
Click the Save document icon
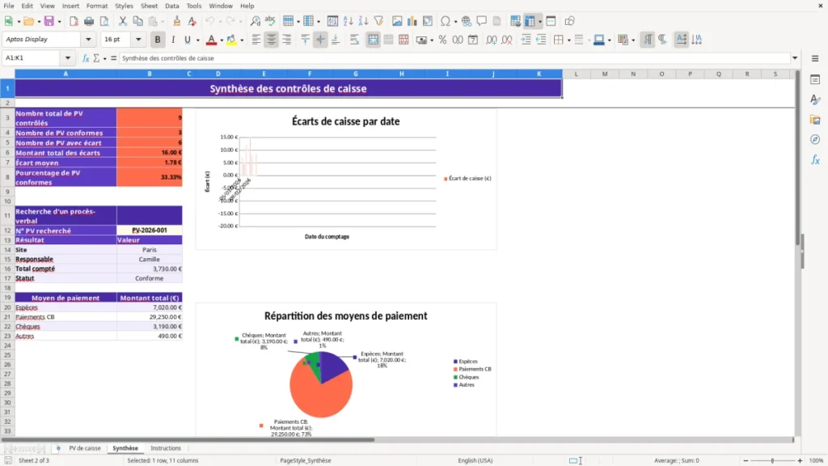coord(49,21)
